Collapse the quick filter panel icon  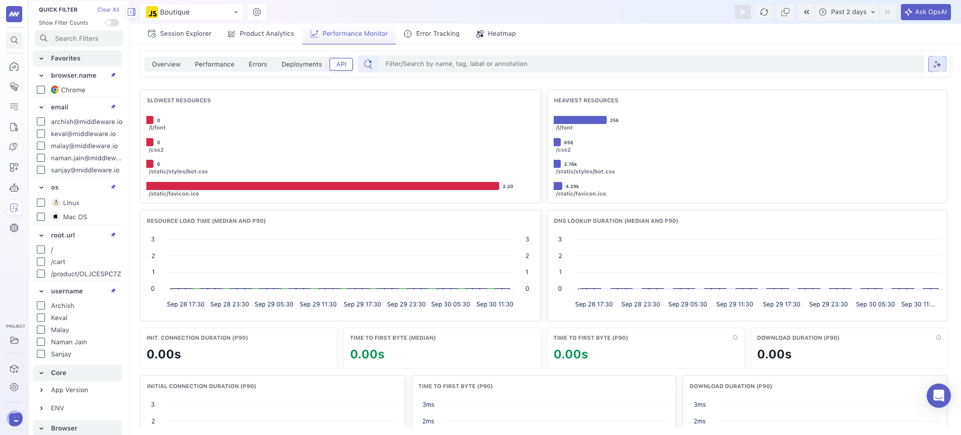coord(132,12)
